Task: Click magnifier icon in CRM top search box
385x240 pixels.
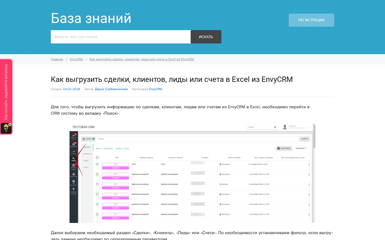Action: pos(275,127)
